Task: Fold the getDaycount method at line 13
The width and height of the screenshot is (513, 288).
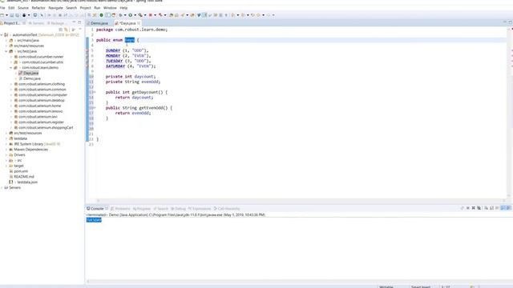Action: tap(95, 92)
